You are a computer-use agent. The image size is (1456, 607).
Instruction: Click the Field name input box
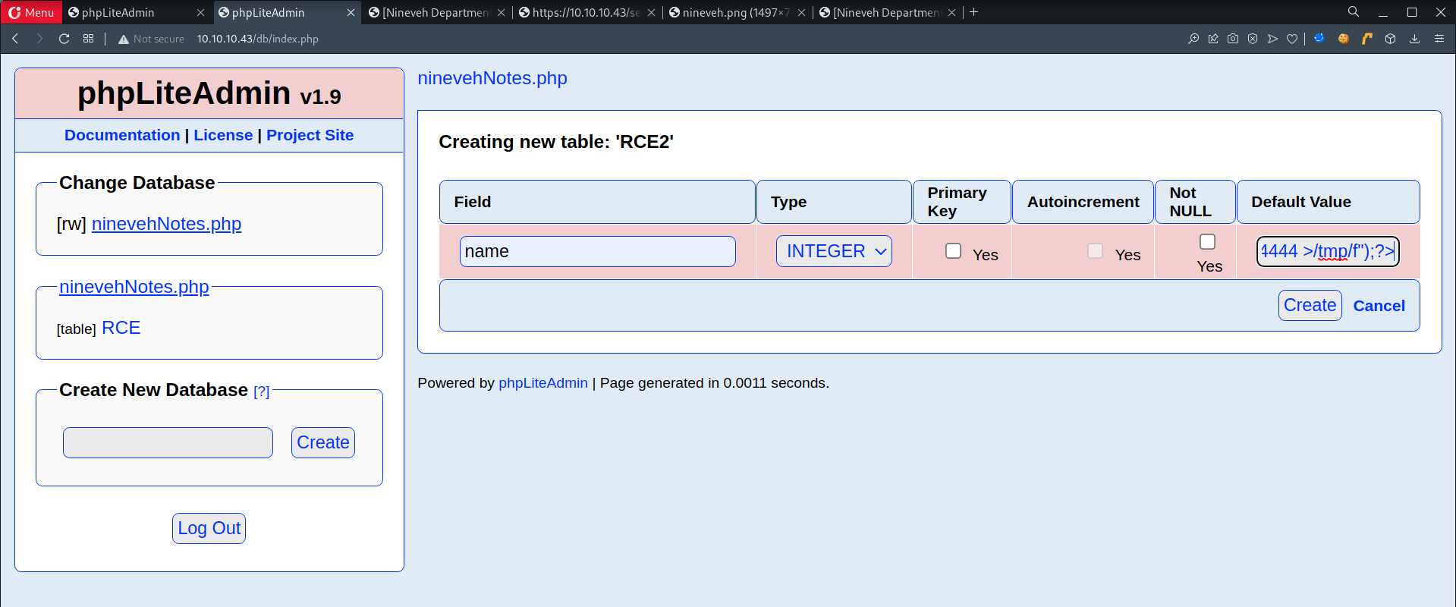(597, 251)
